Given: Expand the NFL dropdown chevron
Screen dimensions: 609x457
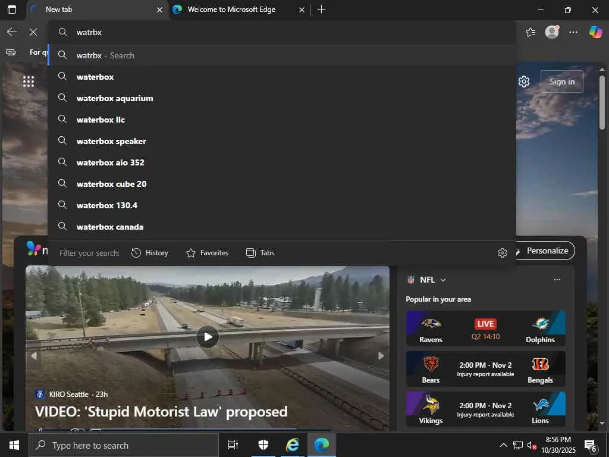Looking at the screenshot, I should pos(443,280).
